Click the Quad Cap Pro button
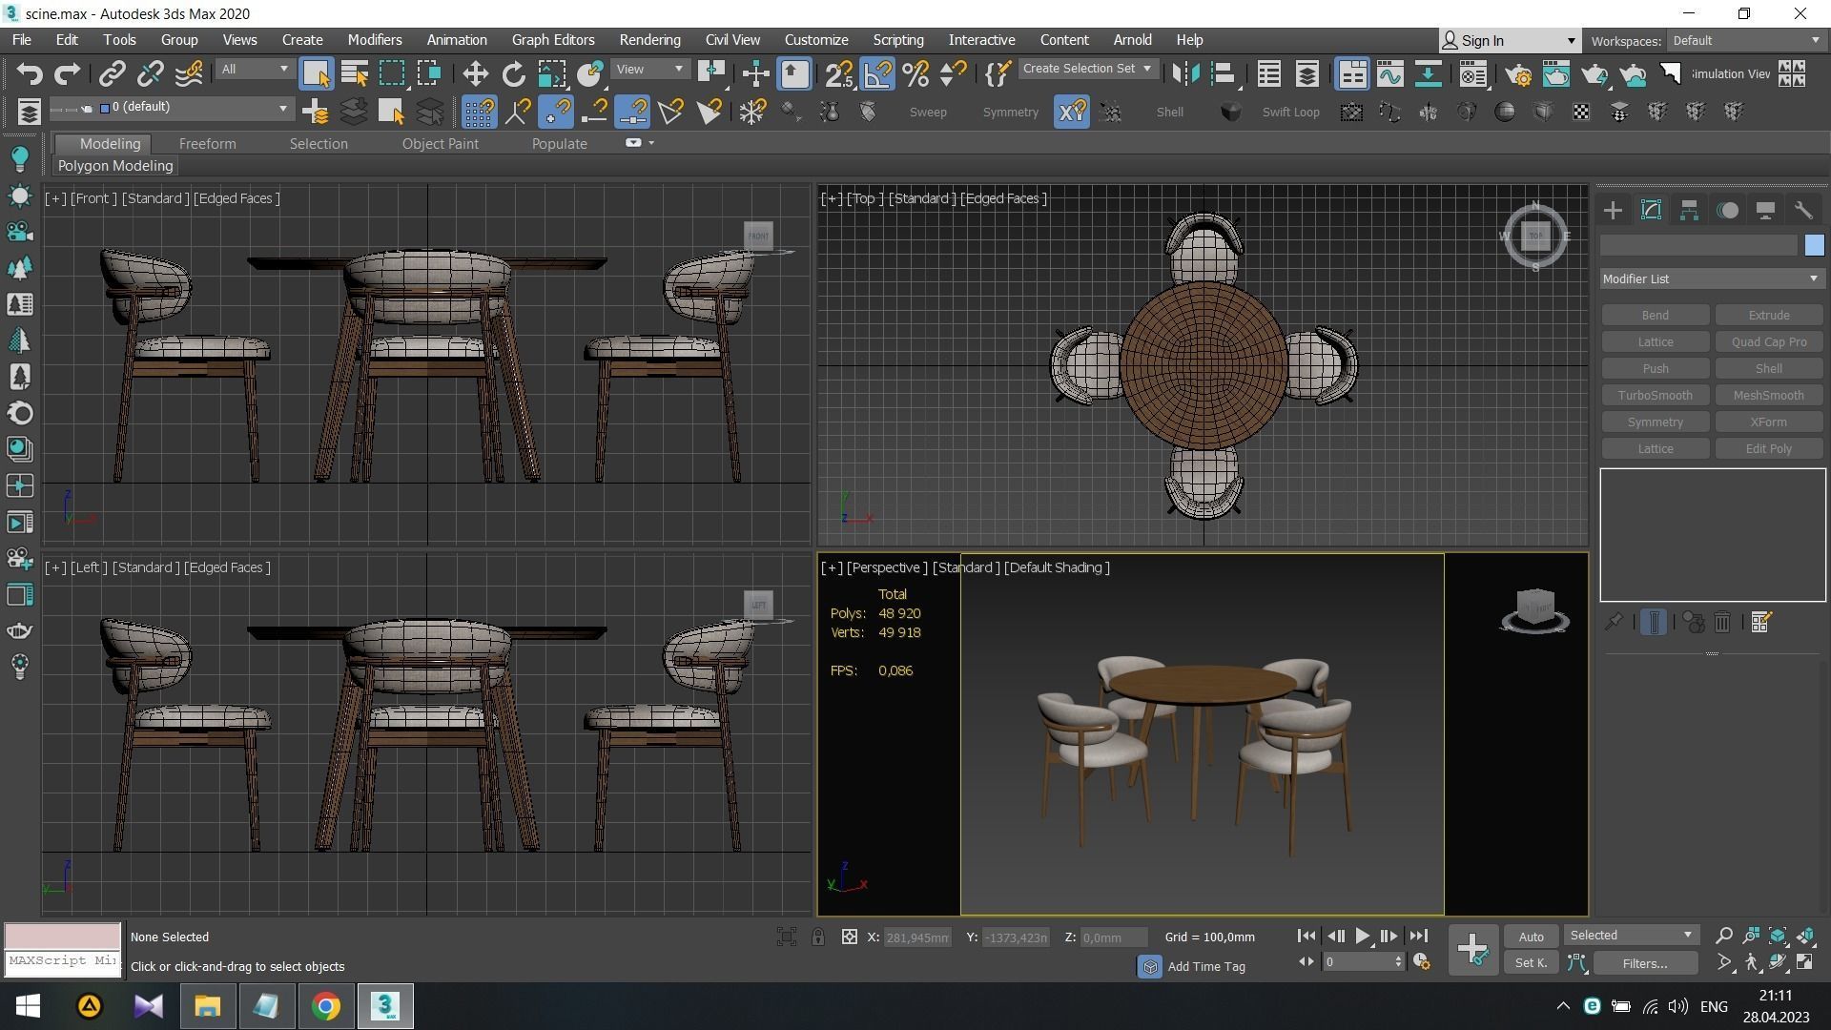The width and height of the screenshot is (1831, 1030). pos(1768,342)
